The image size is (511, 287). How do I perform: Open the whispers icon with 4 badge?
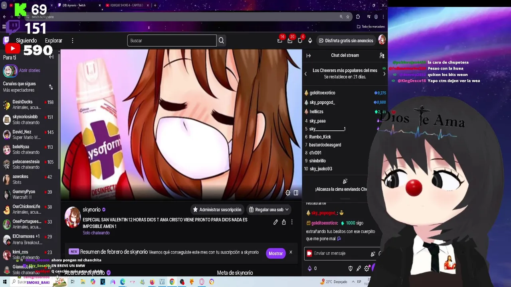pyautogui.click(x=300, y=40)
